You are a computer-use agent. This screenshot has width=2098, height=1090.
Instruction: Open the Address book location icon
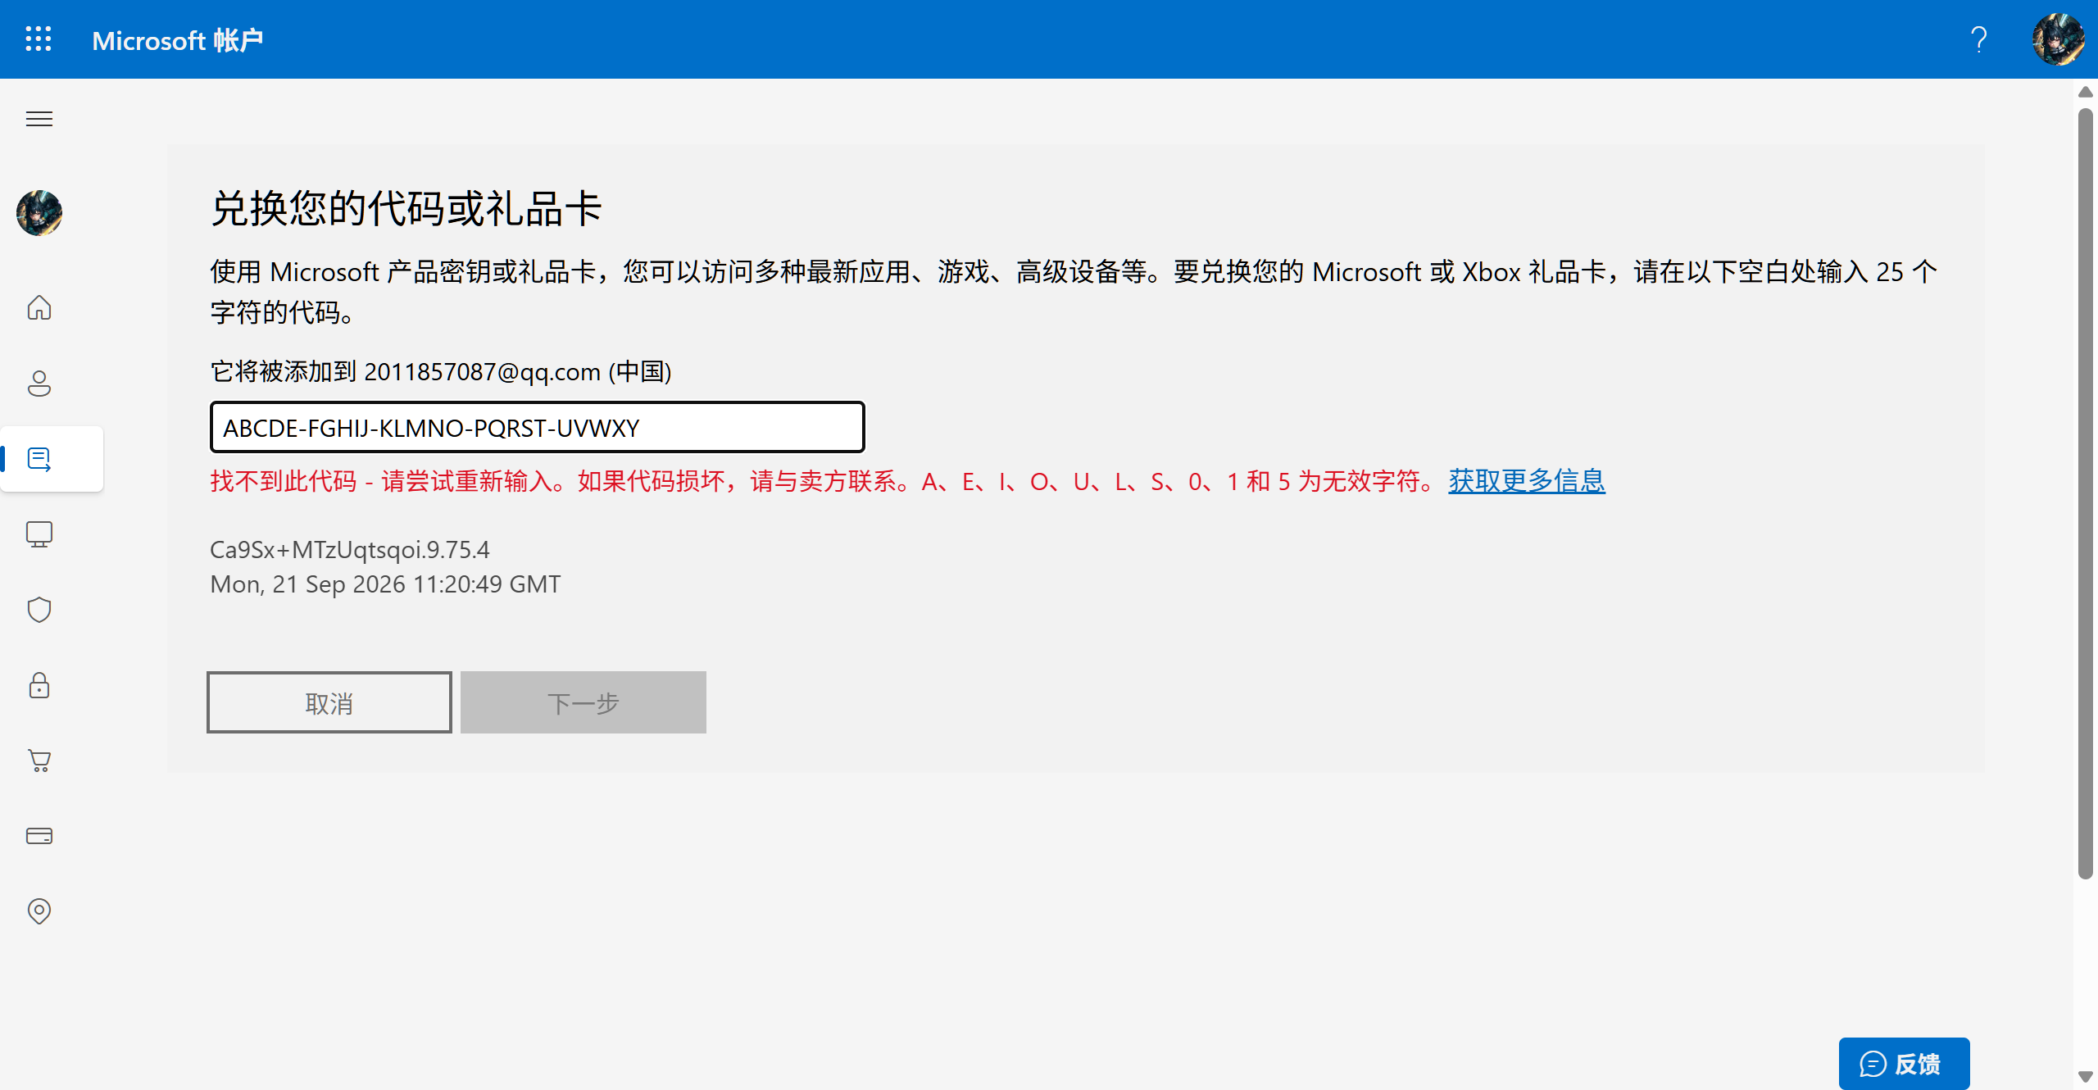point(39,911)
